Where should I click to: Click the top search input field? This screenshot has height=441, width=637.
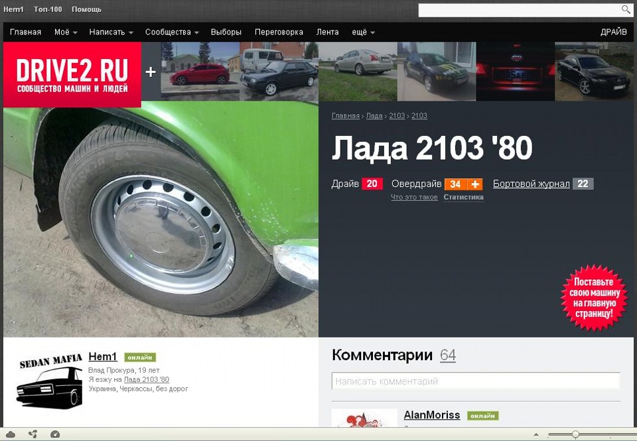click(520, 10)
